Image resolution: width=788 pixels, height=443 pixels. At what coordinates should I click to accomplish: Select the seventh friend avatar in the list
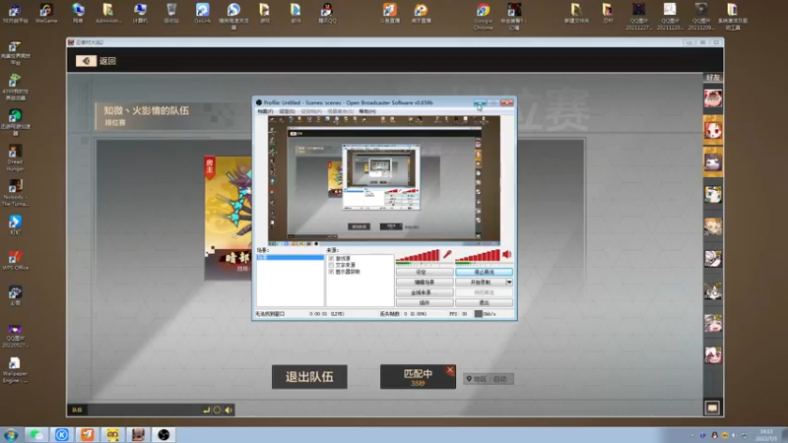point(712,291)
